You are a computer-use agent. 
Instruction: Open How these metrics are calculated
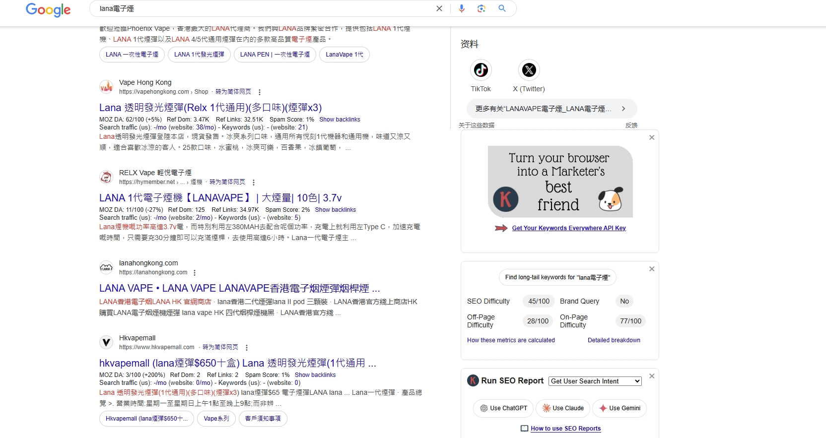point(511,340)
